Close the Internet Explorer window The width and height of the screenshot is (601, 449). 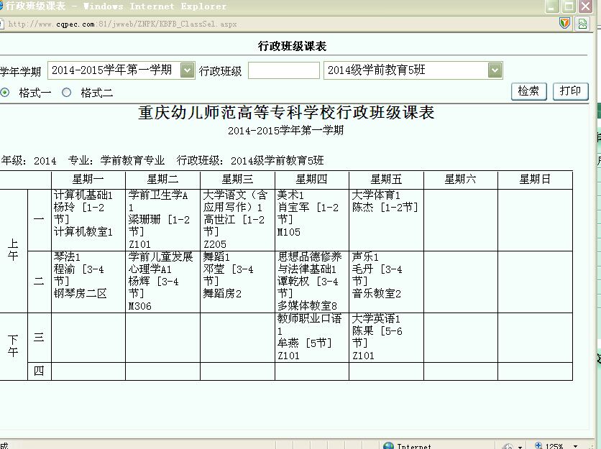tap(586, 6)
